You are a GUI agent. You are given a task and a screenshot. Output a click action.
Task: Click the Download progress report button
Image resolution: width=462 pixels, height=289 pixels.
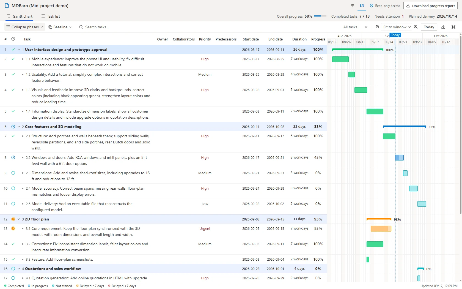tap(430, 6)
